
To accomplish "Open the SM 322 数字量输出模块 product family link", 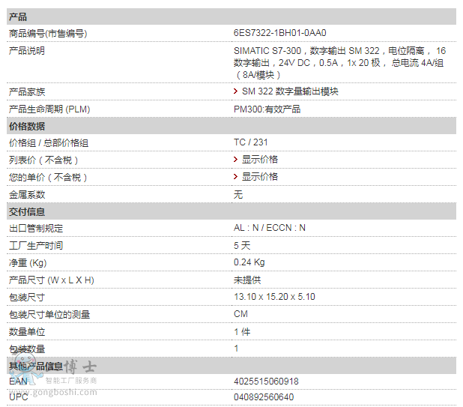I will (x=290, y=91).
